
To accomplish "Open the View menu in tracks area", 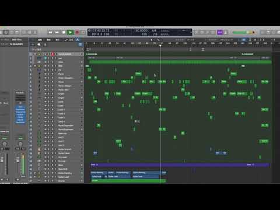I will pos(58,40).
